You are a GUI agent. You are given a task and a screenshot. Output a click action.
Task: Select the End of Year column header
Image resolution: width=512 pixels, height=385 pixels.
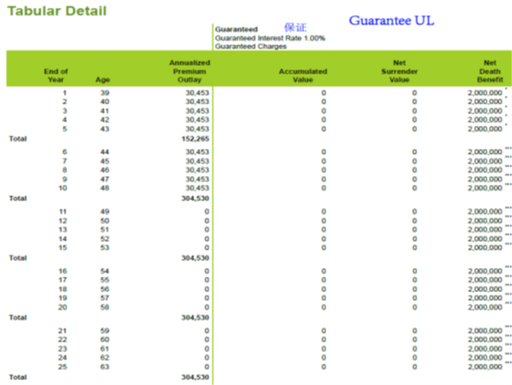pos(56,75)
